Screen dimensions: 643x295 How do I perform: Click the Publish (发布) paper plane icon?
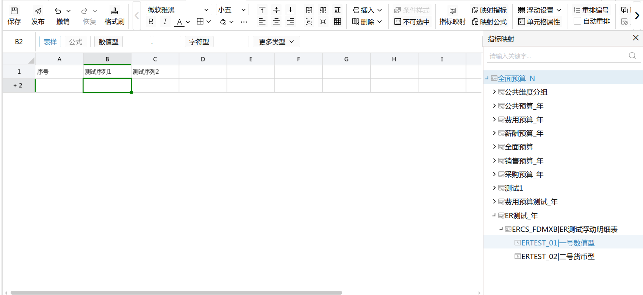(x=38, y=11)
